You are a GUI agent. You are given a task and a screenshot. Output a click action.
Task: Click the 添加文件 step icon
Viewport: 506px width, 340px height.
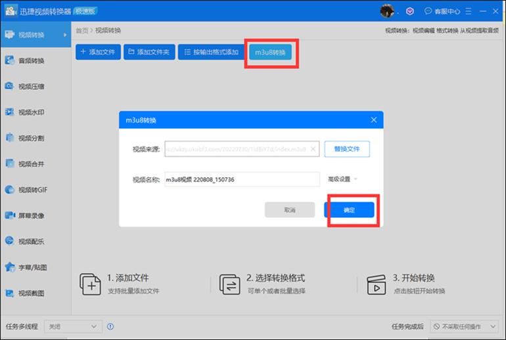click(x=91, y=284)
